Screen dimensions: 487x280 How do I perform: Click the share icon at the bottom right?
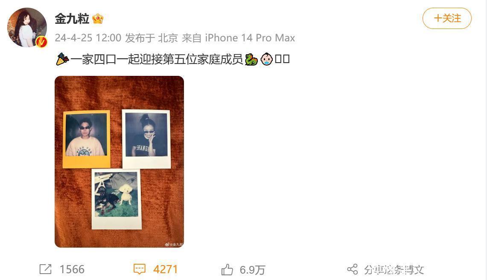[353, 269]
